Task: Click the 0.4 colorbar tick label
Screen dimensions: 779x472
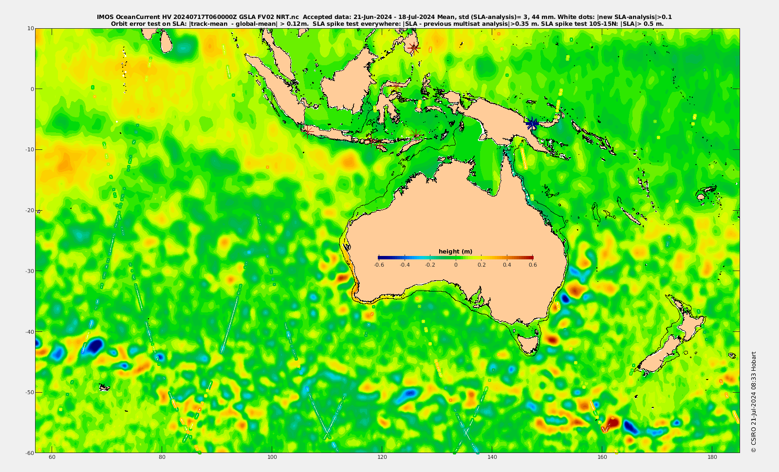Action: 507,265
